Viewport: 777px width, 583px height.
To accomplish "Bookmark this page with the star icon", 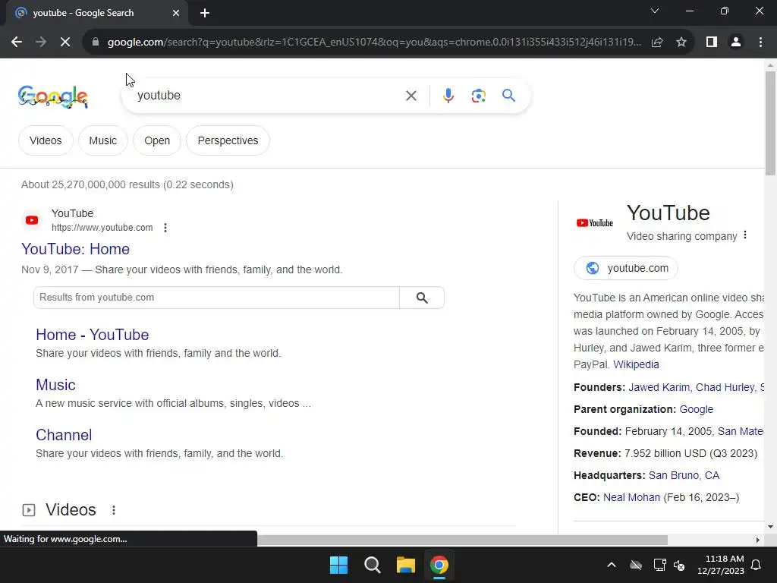I will tap(681, 43).
